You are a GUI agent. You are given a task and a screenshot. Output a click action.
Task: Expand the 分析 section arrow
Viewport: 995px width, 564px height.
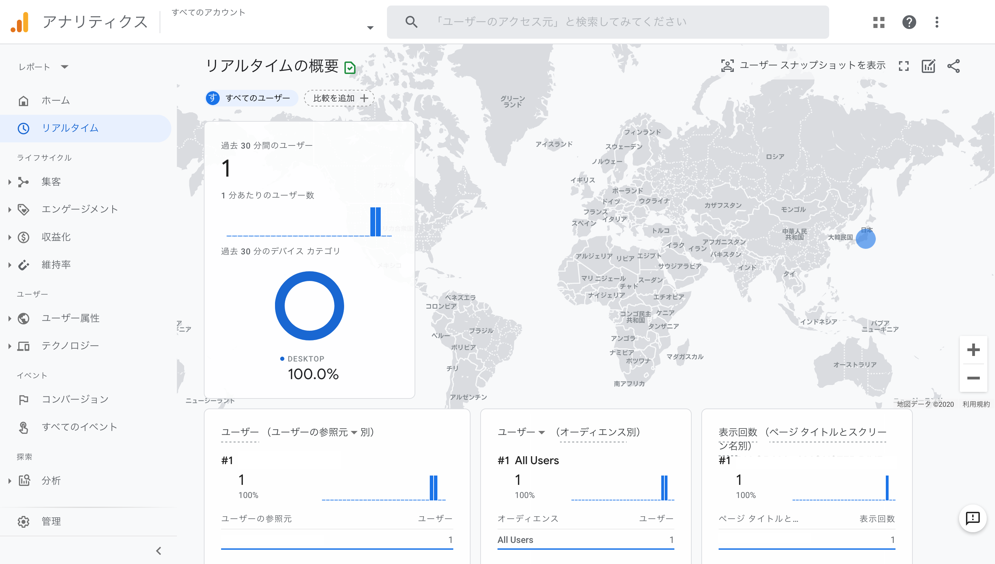click(x=10, y=481)
